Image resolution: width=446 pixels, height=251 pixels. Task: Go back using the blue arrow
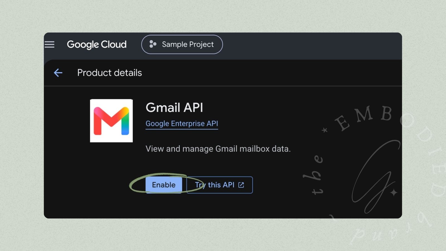click(x=58, y=73)
